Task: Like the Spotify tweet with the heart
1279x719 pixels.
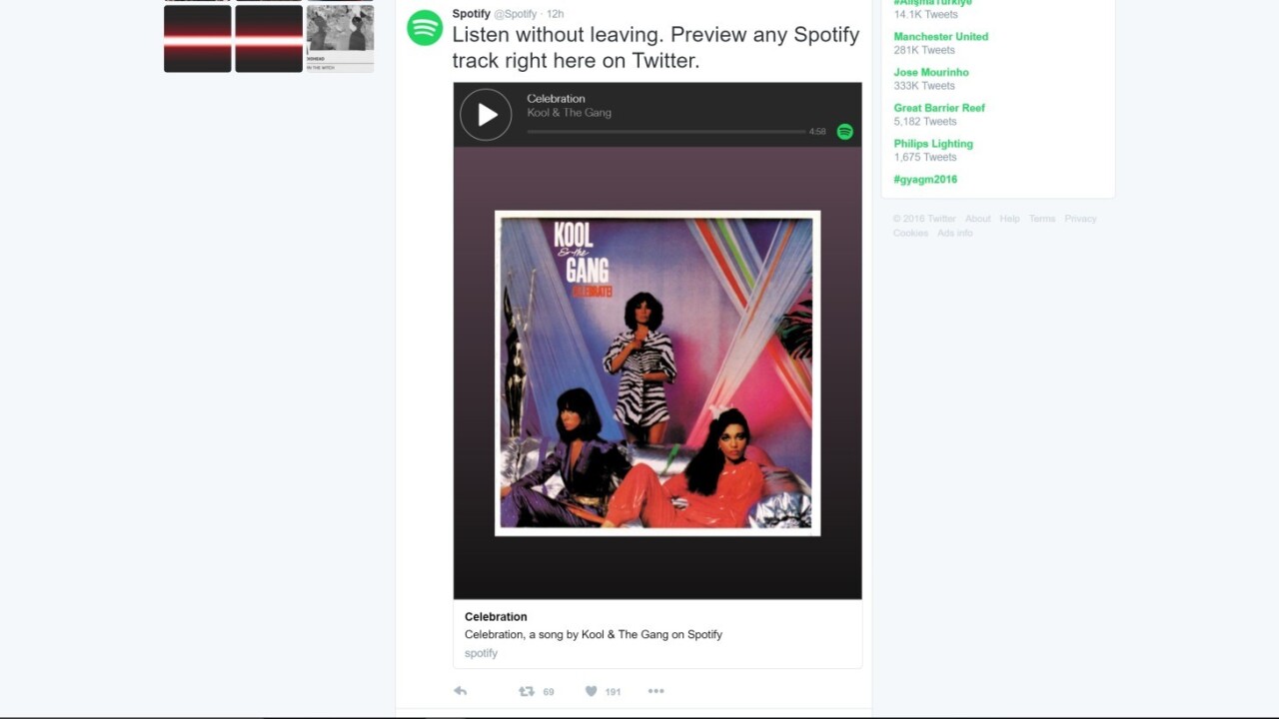Action: click(x=591, y=691)
